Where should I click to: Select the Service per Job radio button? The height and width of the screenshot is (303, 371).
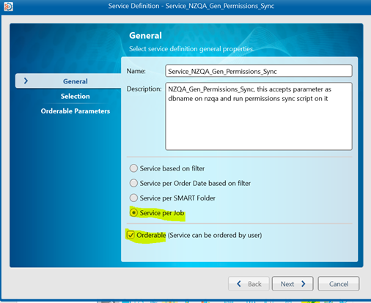pyautogui.click(x=133, y=213)
